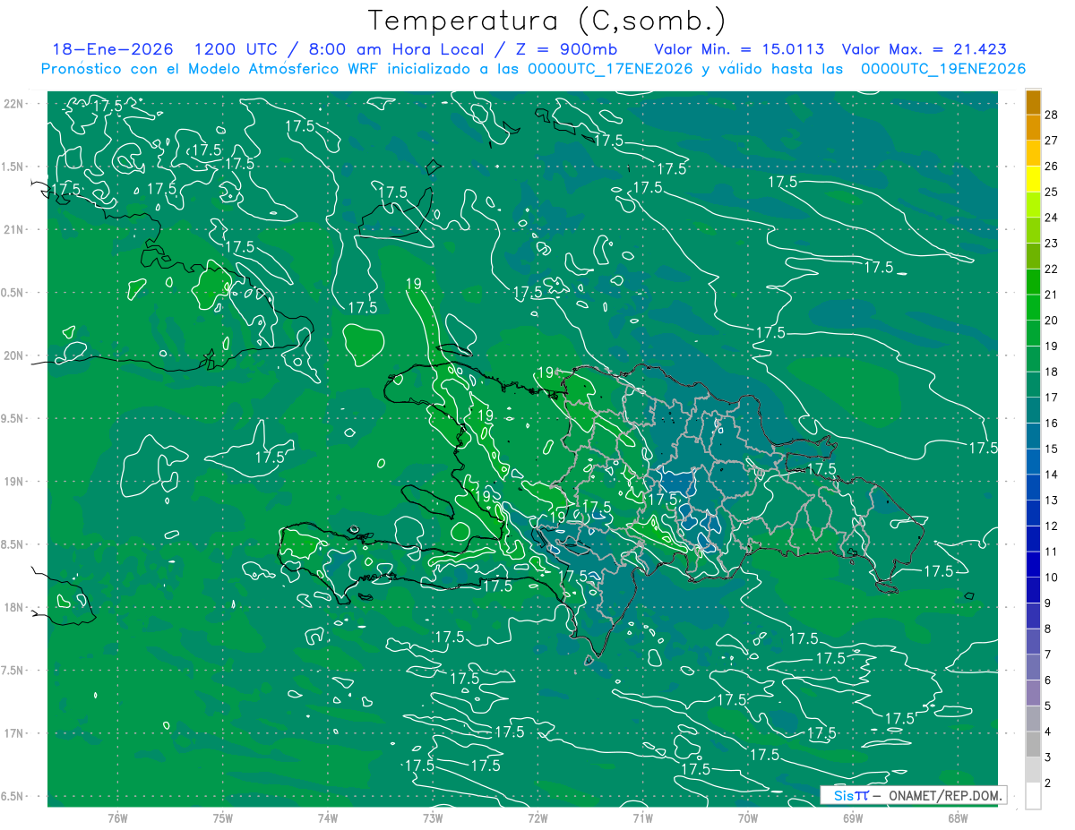This screenshot has height=830, width=1075.
Task: Click the '76W' longitude axis label
Action: [117, 818]
